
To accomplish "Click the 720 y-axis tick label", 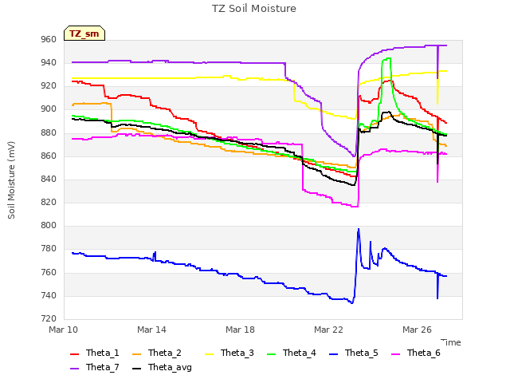I will point(49,318).
